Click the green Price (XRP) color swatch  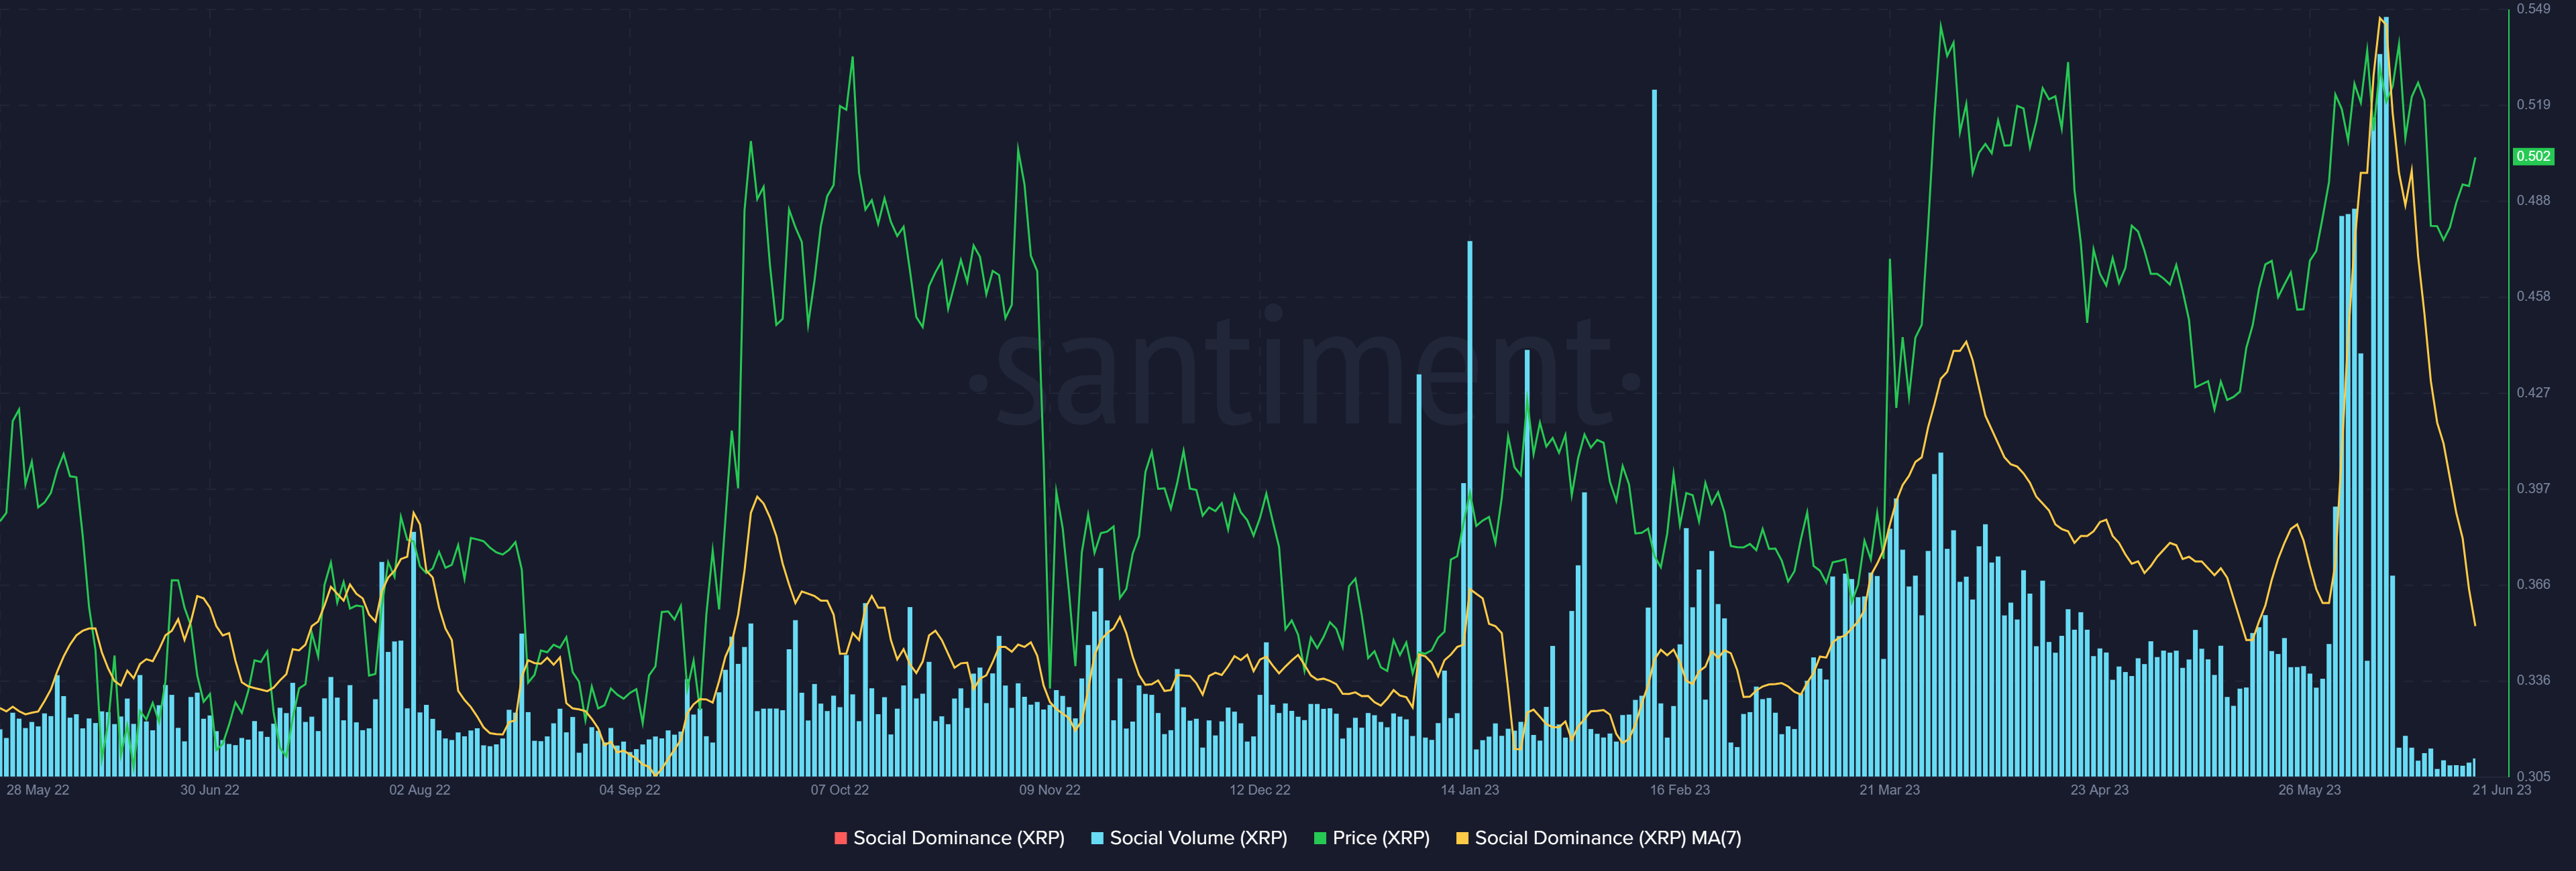1320,838
